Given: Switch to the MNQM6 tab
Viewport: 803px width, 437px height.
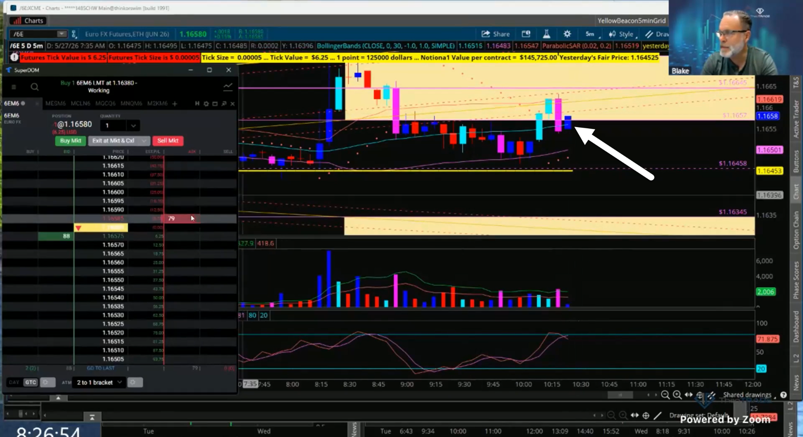Looking at the screenshot, I should click(x=131, y=104).
